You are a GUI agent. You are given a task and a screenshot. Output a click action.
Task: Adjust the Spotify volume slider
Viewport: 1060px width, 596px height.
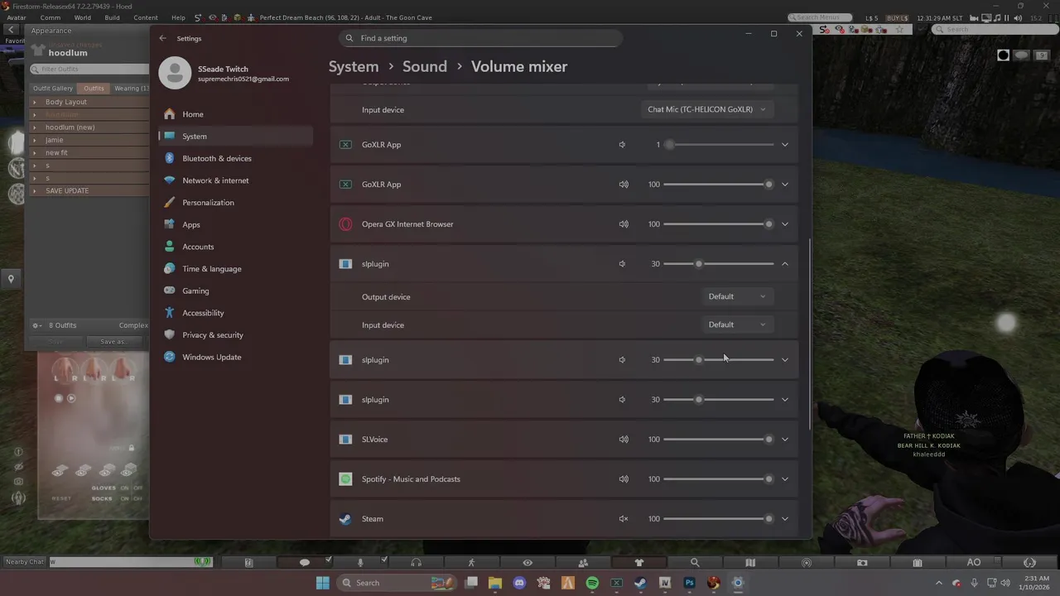(x=719, y=479)
